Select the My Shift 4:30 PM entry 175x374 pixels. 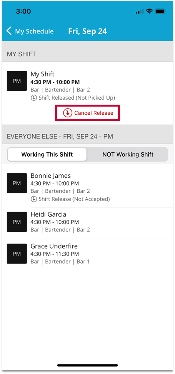88,86
